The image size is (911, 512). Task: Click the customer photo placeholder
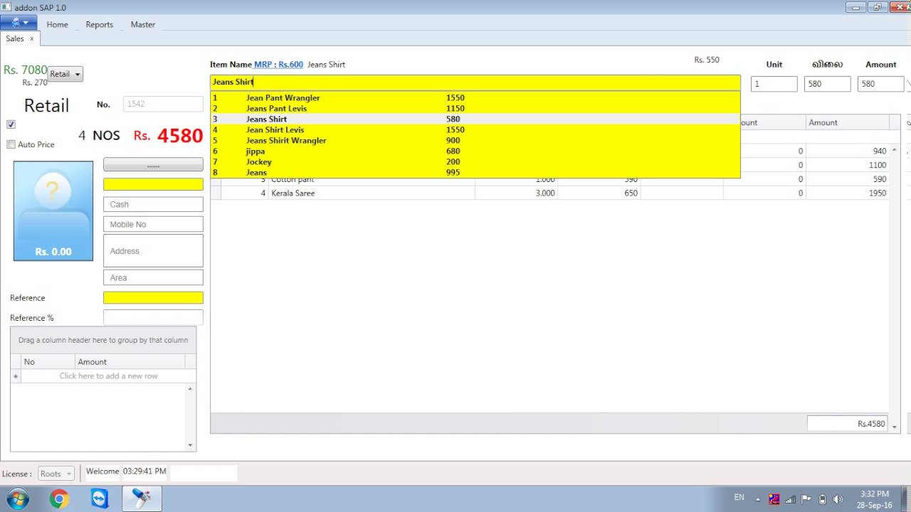click(53, 210)
